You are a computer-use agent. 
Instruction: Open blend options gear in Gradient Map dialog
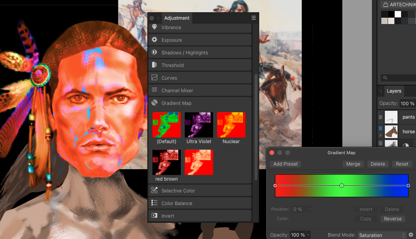[x=411, y=235]
